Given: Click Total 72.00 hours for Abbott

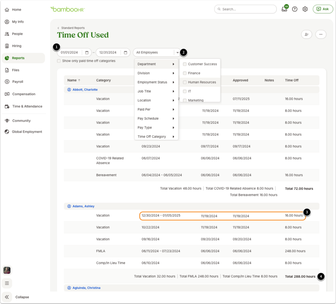Looking at the screenshot, I should pyautogui.click(x=299, y=189).
